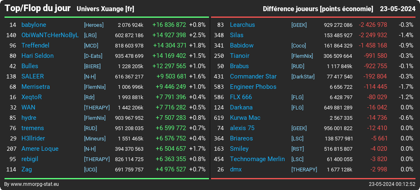This screenshot has width=420, height=190.
Task: Click the Technomage Merlin player name
Action: pyautogui.click(x=258, y=159)
